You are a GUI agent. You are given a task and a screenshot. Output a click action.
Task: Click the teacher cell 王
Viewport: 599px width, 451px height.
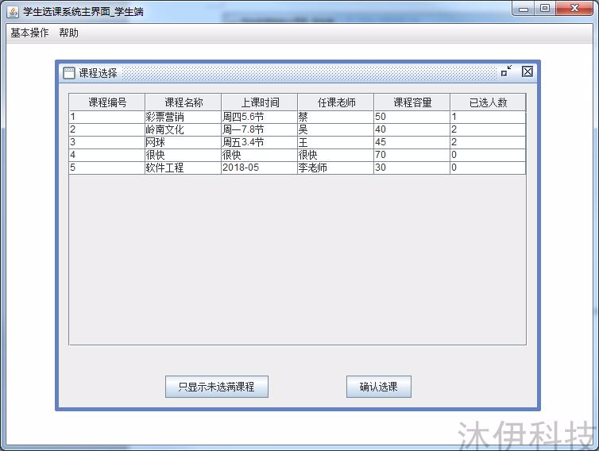(335, 142)
